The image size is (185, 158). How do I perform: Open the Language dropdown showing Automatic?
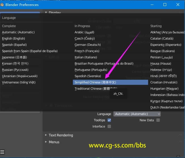point(137,114)
